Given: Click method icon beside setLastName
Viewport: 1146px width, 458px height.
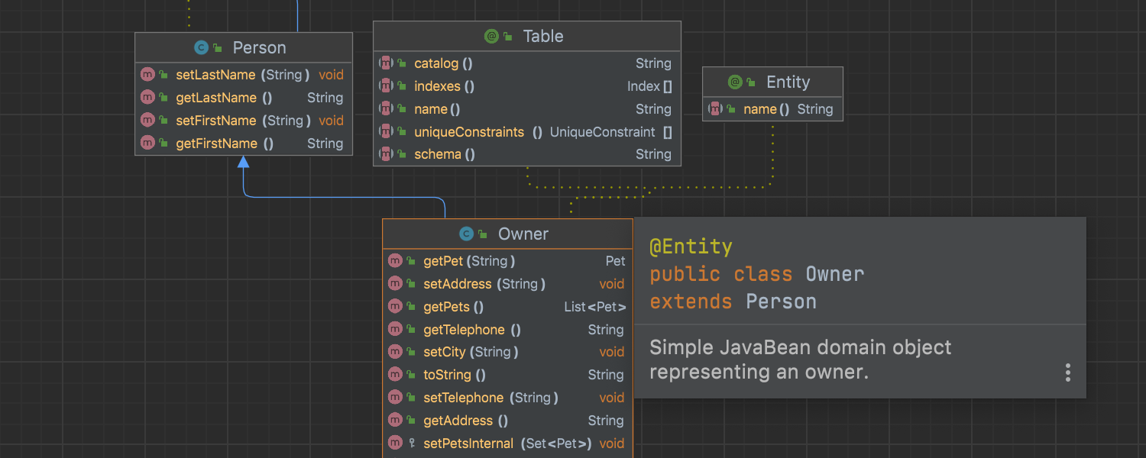Looking at the screenshot, I should point(148,75).
